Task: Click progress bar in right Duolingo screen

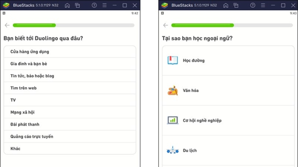Action: click(x=232, y=25)
